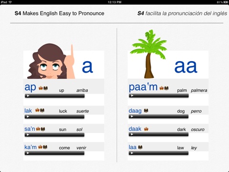Seek within the 'paa'm' audio progress bar

(x=159, y=96)
